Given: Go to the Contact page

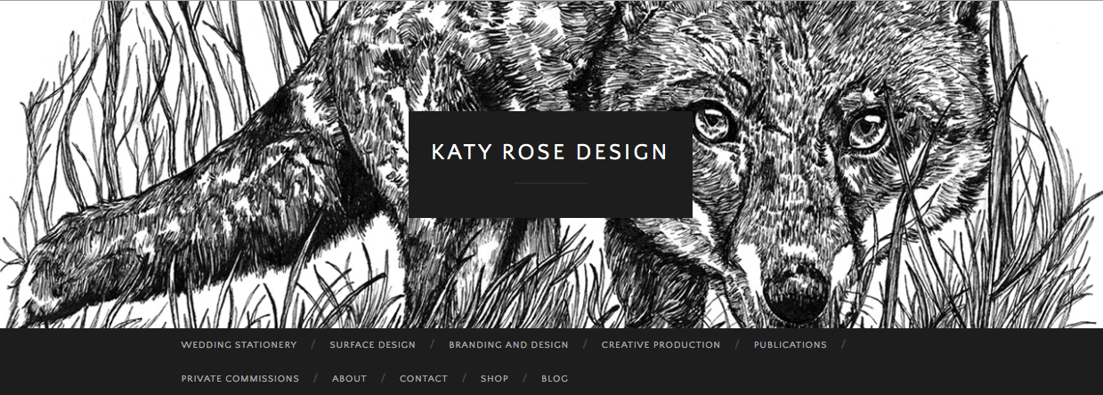Looking at the screenshot, I should [x=424, y=379].
